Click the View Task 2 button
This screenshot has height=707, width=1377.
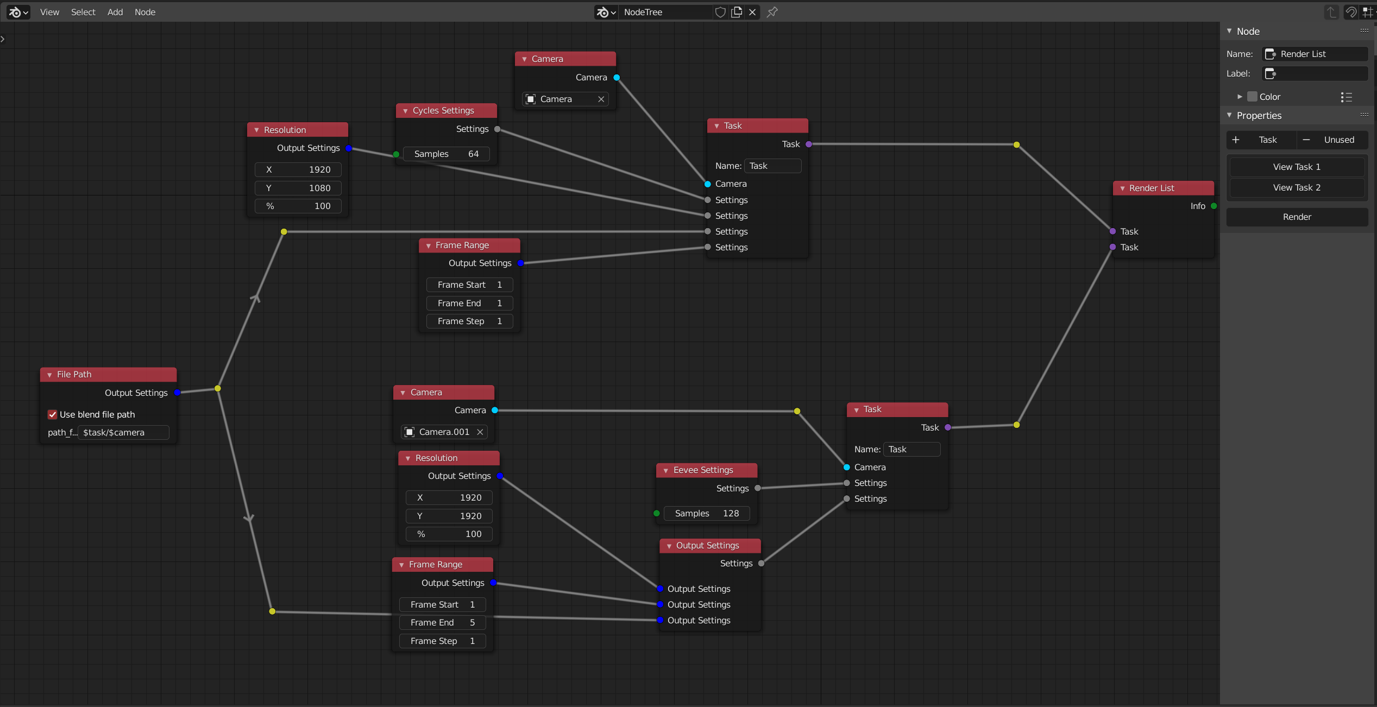[x=1297, y=187]
